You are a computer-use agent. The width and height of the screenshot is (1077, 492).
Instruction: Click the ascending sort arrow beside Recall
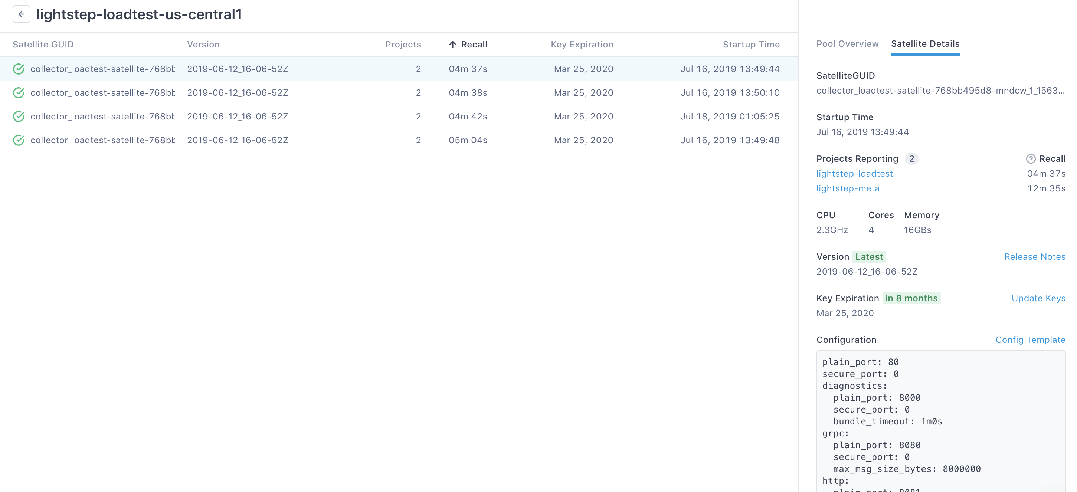pyautogui.click(x=453, y=44)
